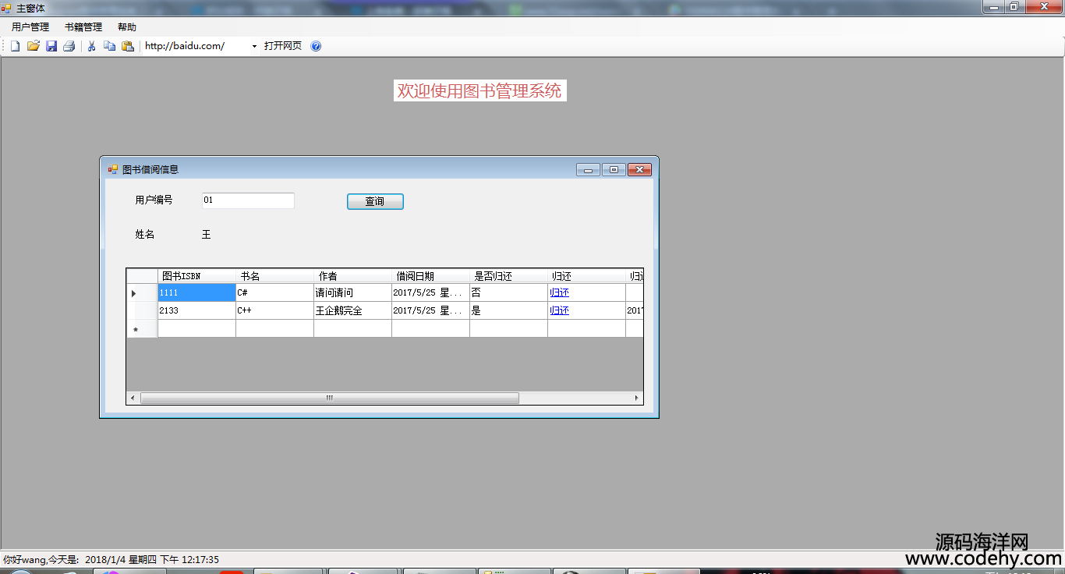Click the New document toolbar icon
The height and width of the screenshot is (574, 1065).
15,46
